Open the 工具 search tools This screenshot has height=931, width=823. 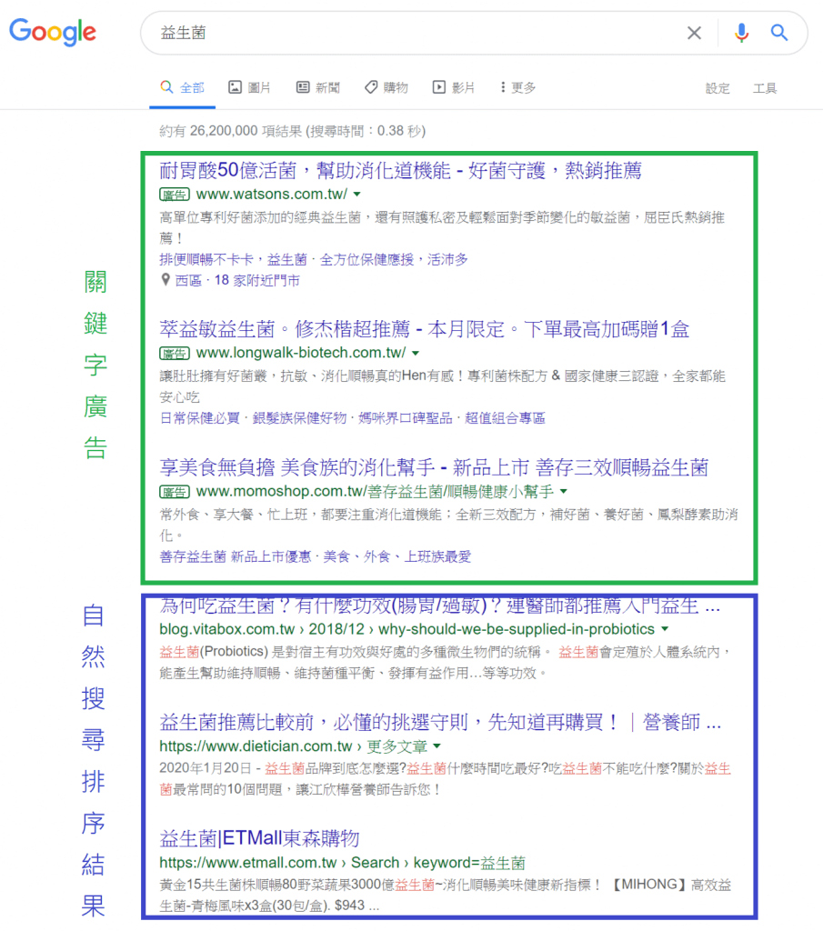(765, 88)
